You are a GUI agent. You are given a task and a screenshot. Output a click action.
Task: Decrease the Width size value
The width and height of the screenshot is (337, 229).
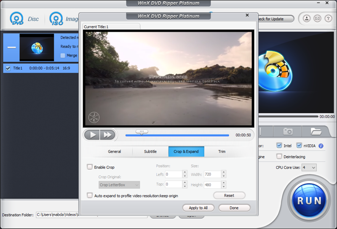tap(224, 176)
